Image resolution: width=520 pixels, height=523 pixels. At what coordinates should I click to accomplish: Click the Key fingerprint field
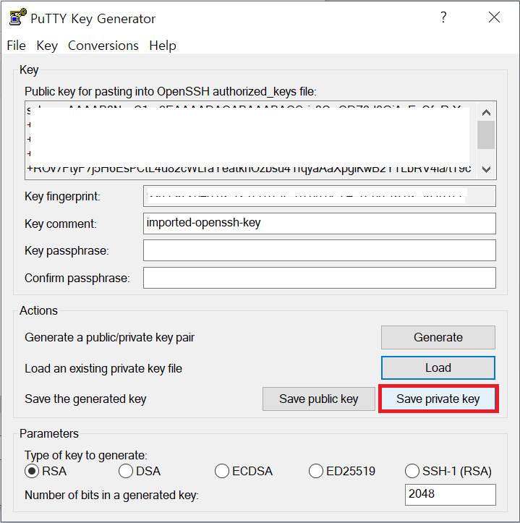click(x=319, y=196)
